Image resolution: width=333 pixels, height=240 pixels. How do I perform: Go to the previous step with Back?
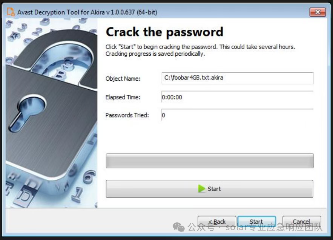pyautogui.click(x=216, y=222)
